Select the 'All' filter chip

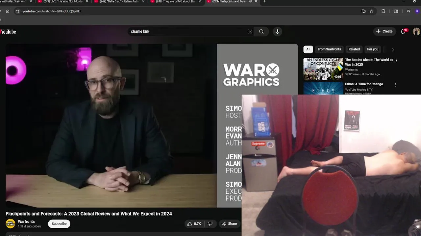click(x=308, y=49)
